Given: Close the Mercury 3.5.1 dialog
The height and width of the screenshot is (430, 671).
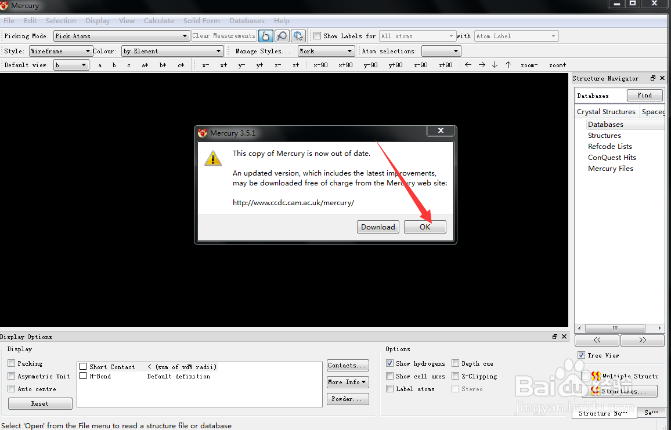Looking at the screenshot, I should [441, 130].
